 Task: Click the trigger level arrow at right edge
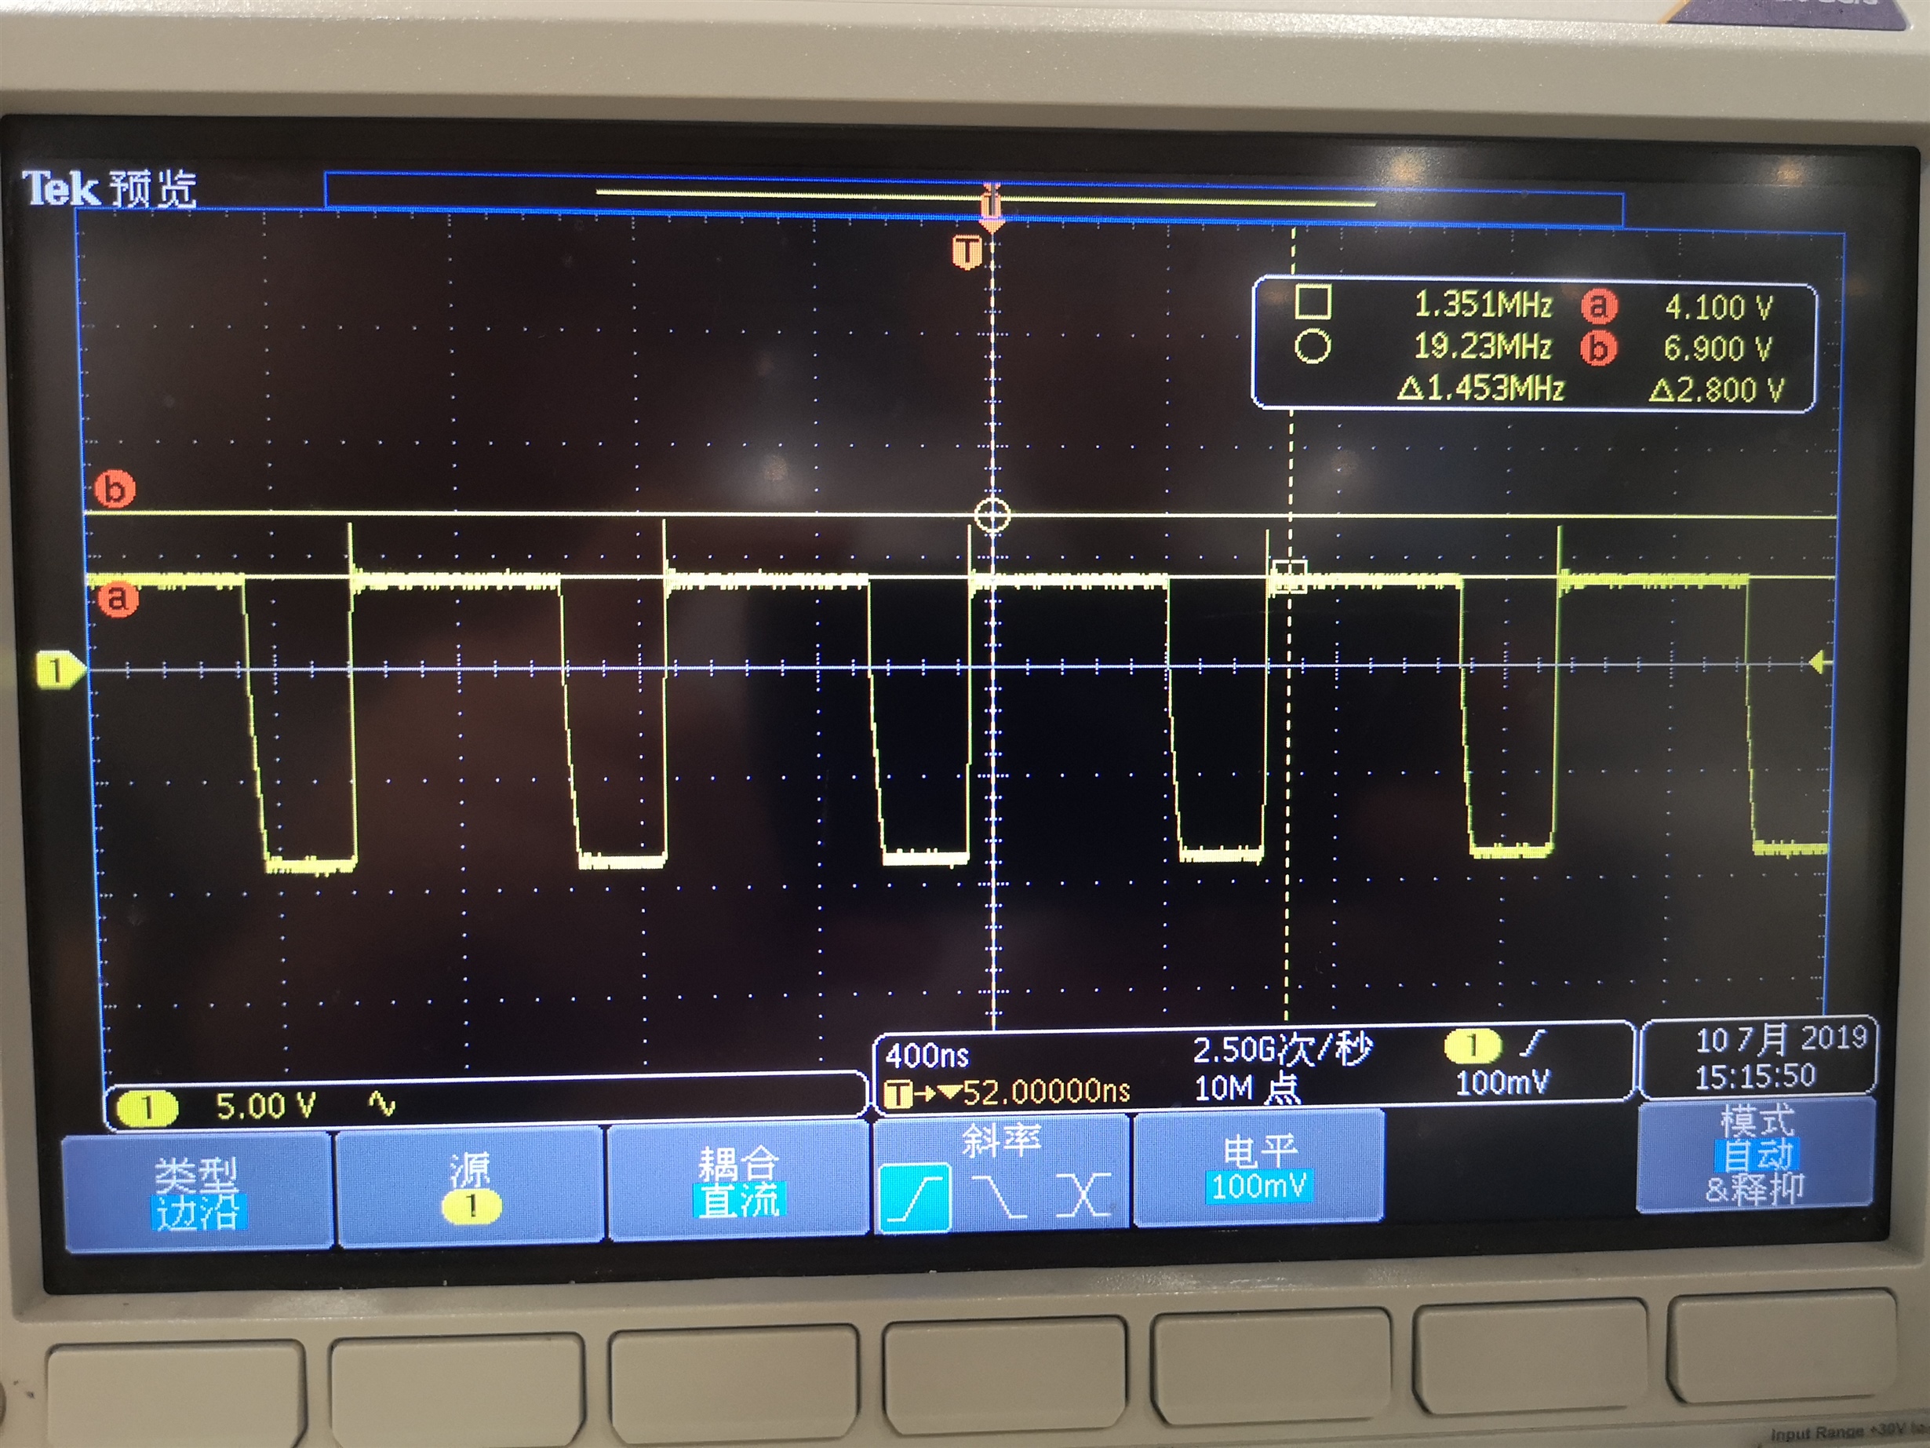coord(1819,663)
